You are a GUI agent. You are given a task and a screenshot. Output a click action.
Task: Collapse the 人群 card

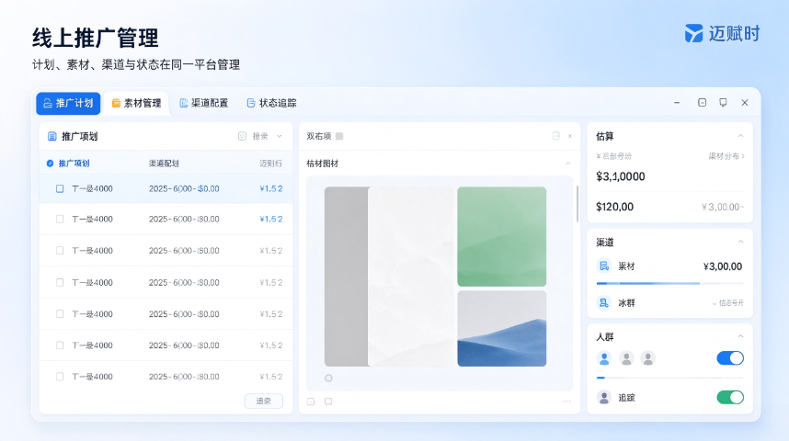(740, 336)
